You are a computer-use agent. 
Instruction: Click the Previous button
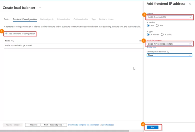pos(33,125)
